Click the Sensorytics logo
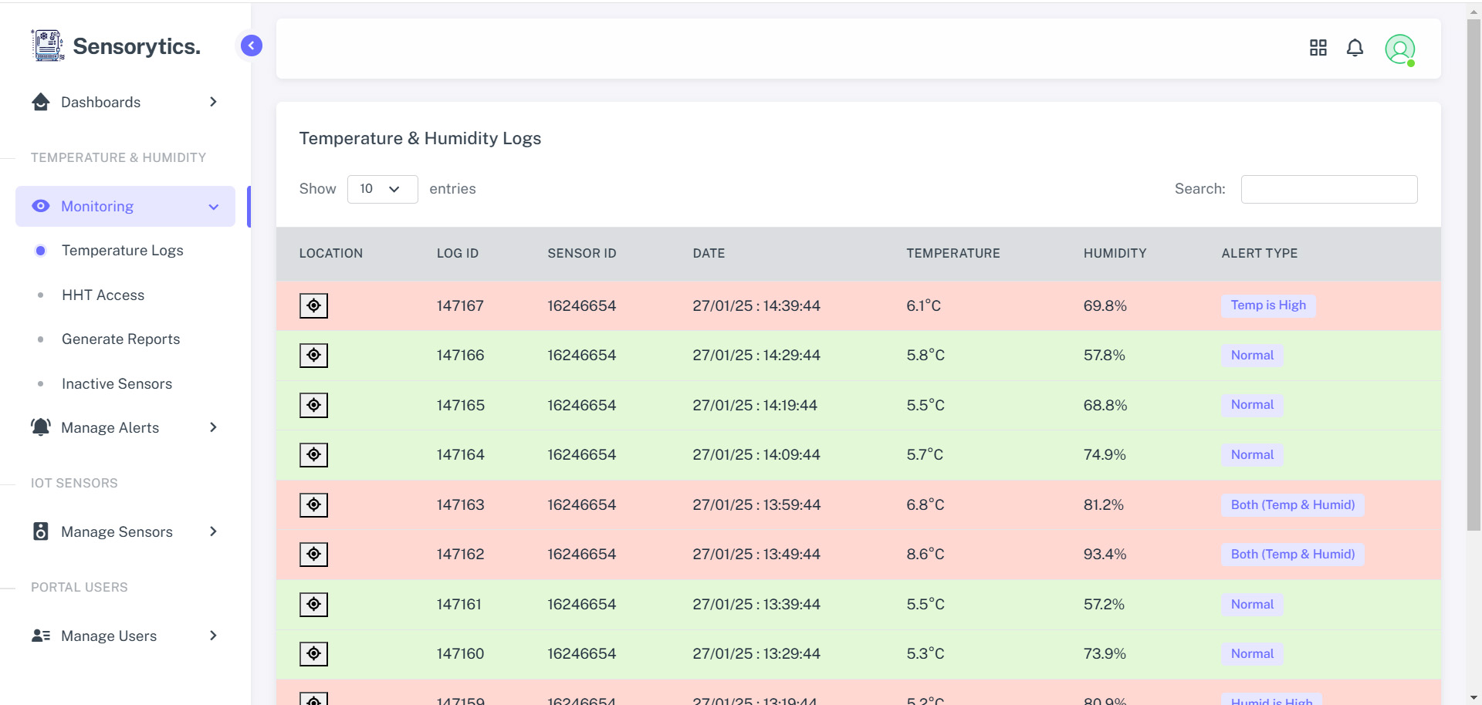The width and height of the screenshot is (1482, 705). point(116,46)
